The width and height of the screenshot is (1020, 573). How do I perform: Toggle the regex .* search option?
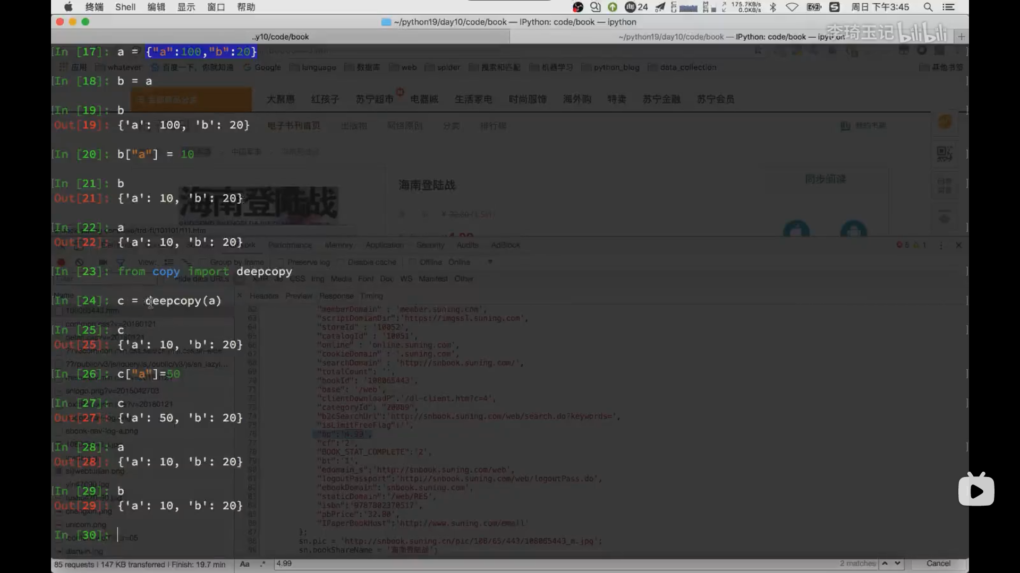[x=263, y=563]
